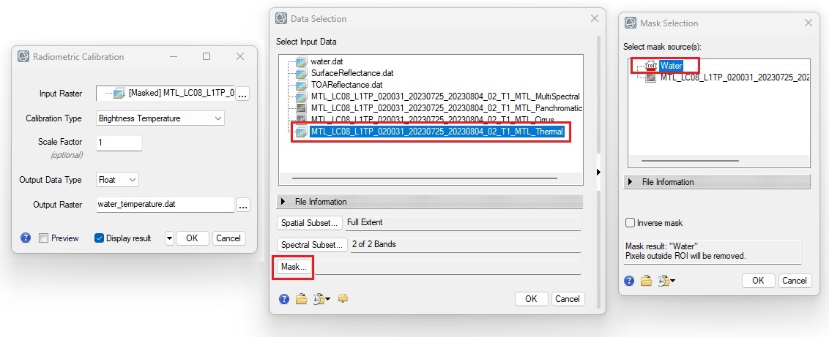Open recent files icon in Data Selection
Viewport: 829px width, 337px height.
321,298
